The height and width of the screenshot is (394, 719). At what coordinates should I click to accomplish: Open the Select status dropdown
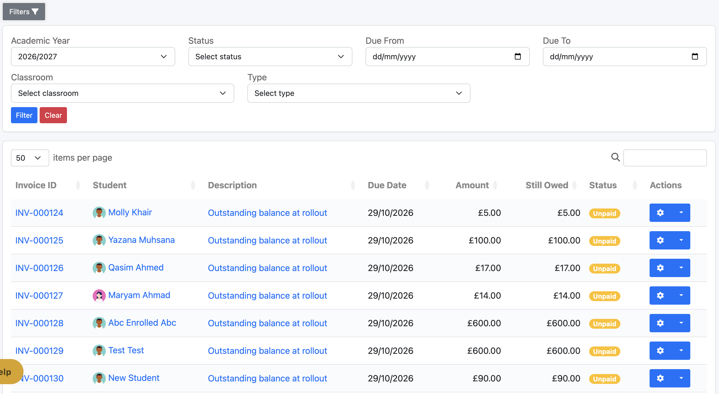point(270,57)
